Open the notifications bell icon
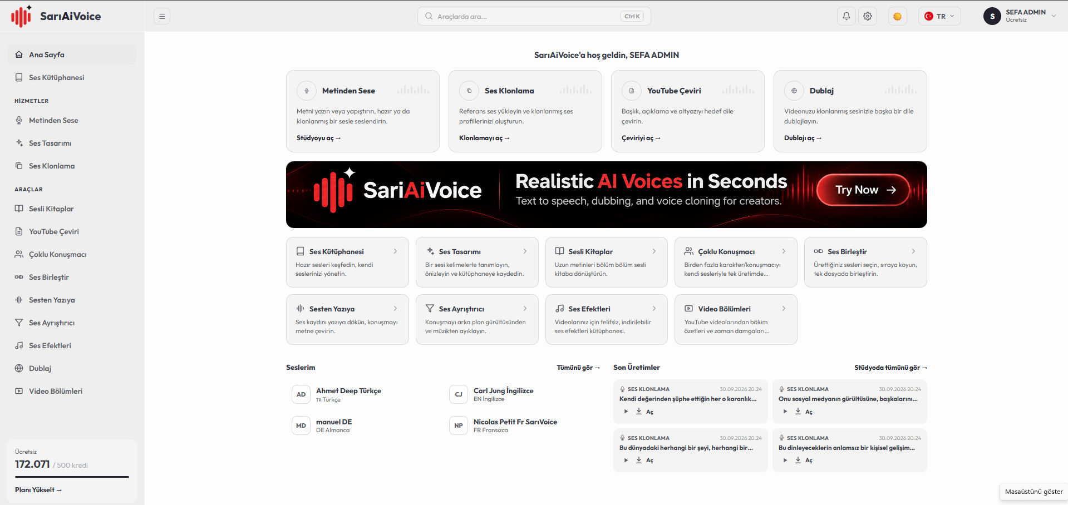 click(846, 16)
